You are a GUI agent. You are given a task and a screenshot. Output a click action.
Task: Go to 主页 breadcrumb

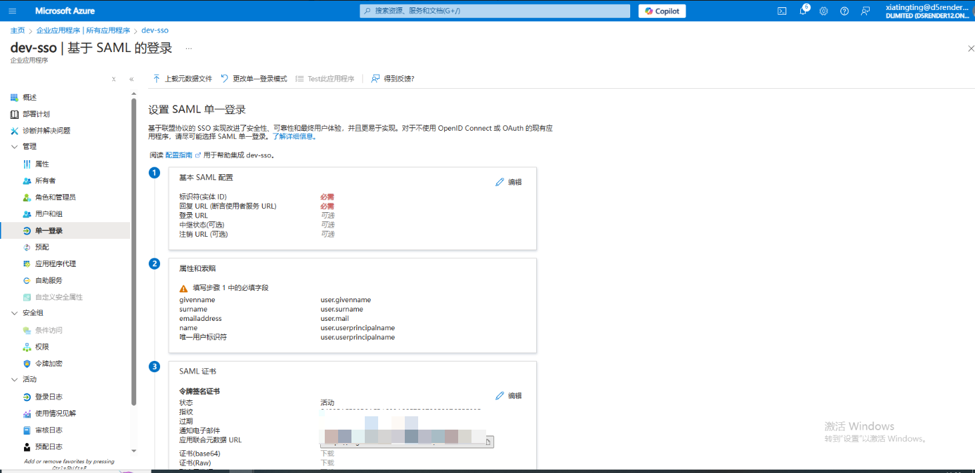pos(17,31)
